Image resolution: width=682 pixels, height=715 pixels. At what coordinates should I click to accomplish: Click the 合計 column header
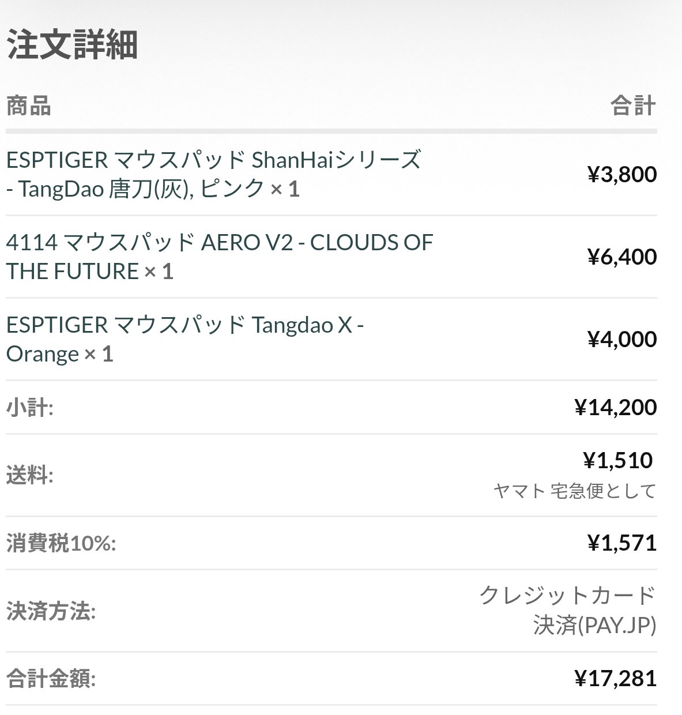pyautogui.click(x=633, y=106)
